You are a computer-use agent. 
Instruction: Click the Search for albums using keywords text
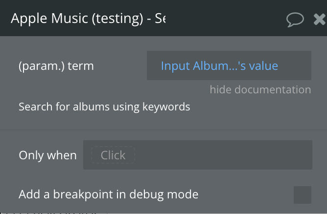coord(104,107)
